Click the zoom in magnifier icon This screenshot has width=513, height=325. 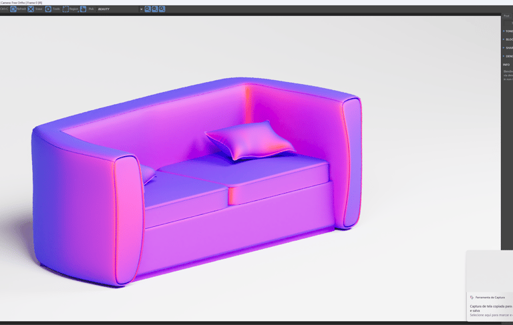tap(148, 9)
